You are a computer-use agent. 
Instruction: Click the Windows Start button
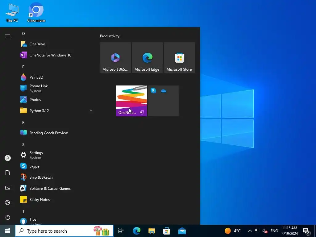7,231
